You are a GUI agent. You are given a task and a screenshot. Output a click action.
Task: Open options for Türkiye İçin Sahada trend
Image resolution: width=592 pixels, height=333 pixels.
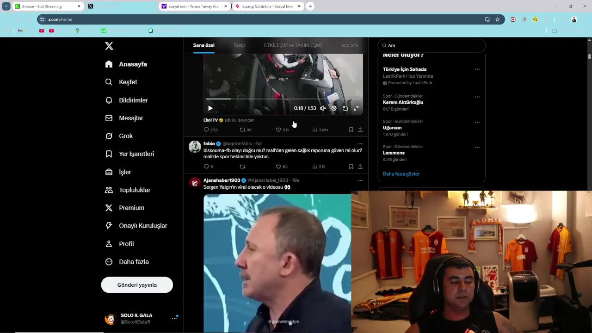click(477, 69)
